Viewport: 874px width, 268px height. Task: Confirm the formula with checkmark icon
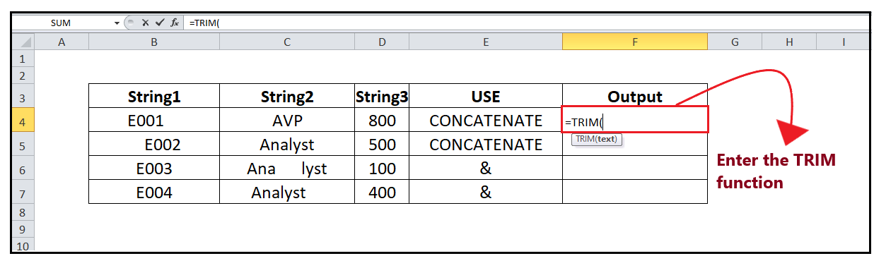coord(160,23)
